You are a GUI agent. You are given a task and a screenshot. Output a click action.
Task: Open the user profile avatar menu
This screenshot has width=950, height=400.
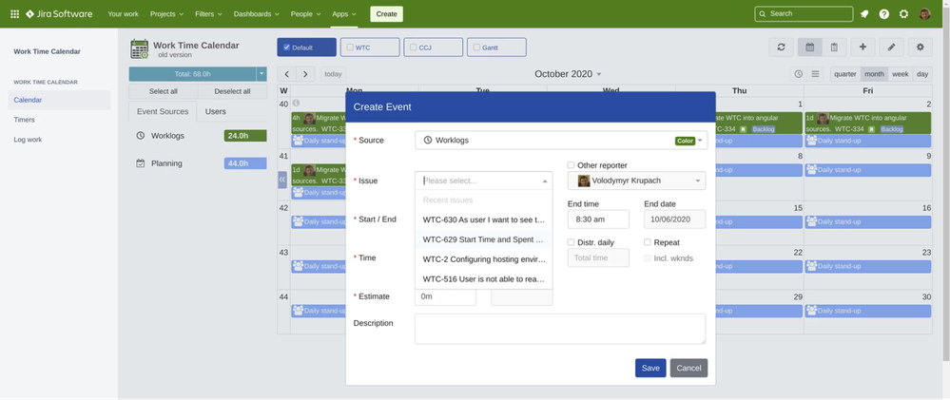(x=924, y=14)
